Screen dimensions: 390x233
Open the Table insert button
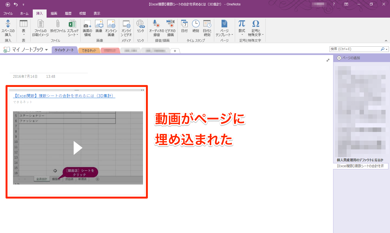pyautogui.click(x=24, y=28)
